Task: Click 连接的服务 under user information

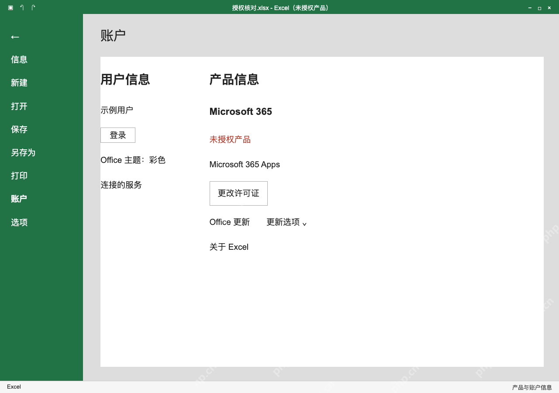Action: (x=121, y=185)
